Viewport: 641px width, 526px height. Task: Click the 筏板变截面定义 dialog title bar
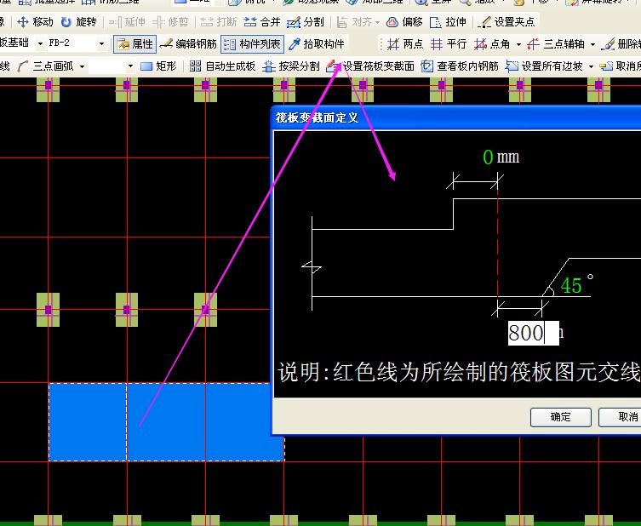point(455,117)
